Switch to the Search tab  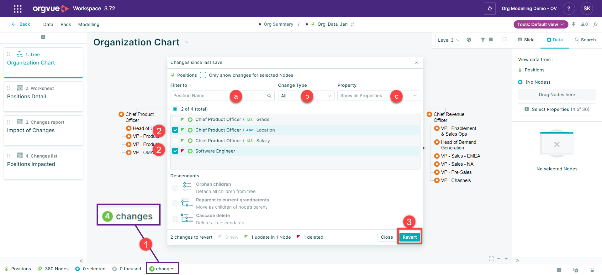click(585, 40)
